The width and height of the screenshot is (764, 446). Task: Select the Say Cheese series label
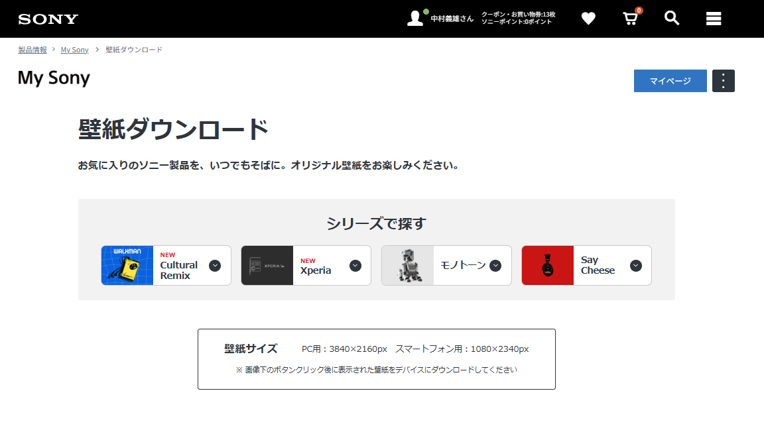[x=598, y=265]
